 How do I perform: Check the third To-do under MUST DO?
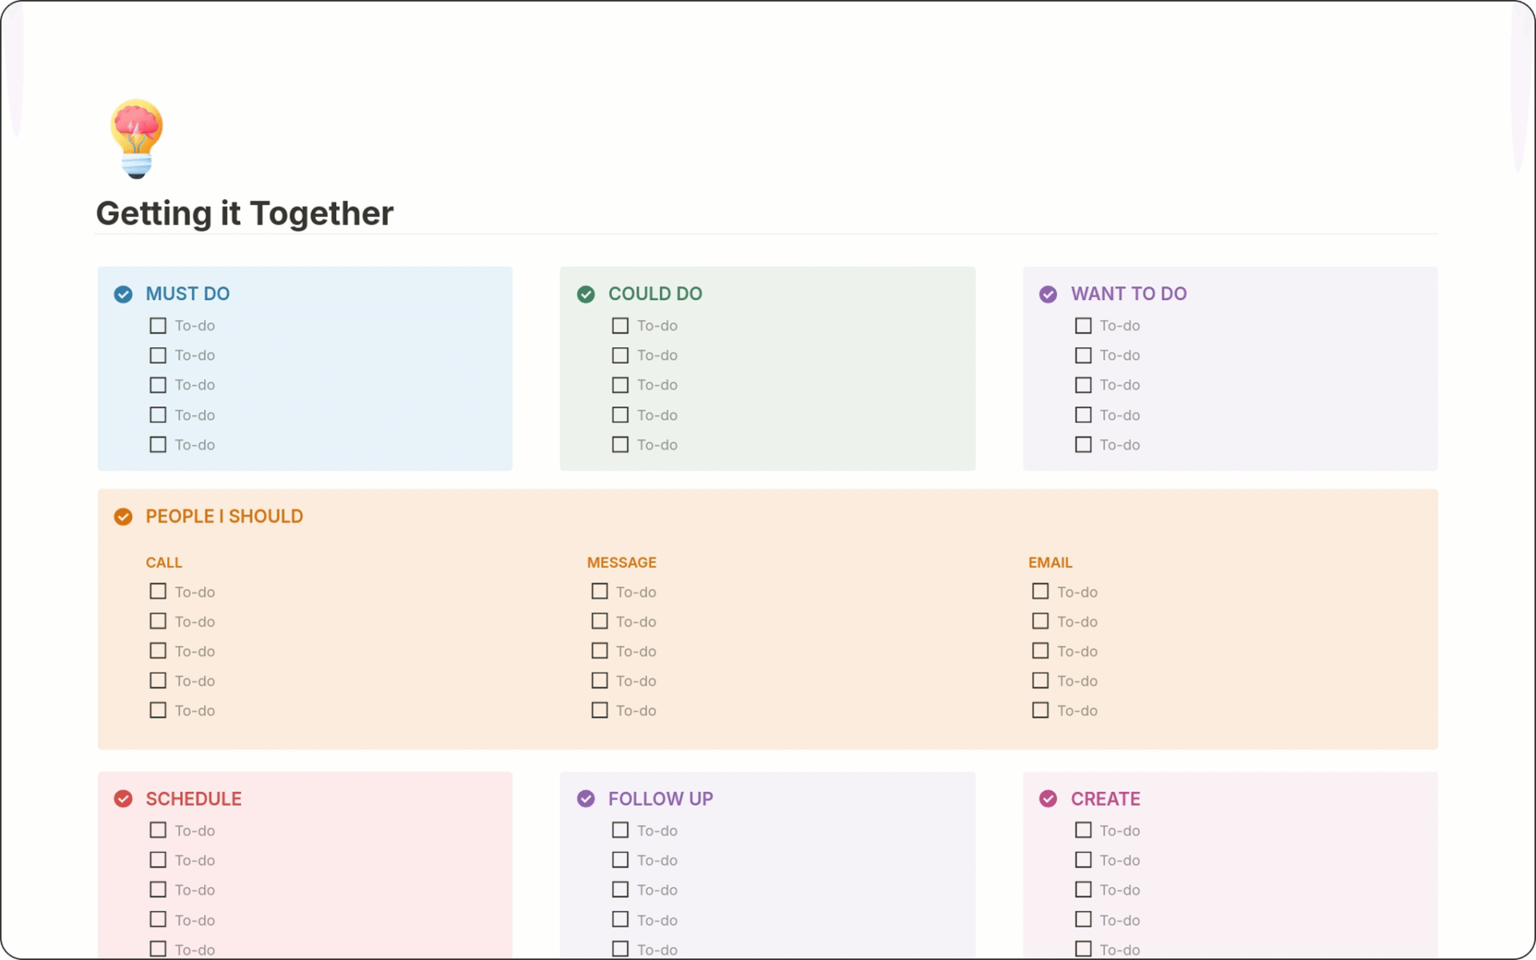(158, 385)
